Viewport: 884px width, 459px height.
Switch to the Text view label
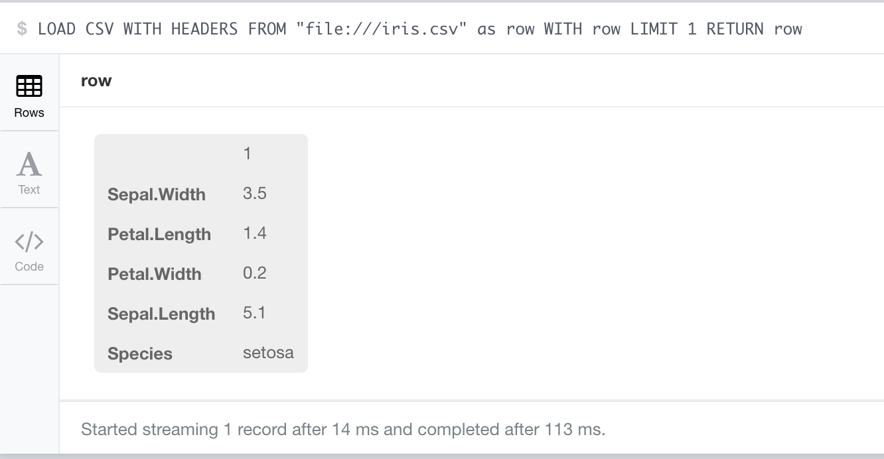[29, 190]
